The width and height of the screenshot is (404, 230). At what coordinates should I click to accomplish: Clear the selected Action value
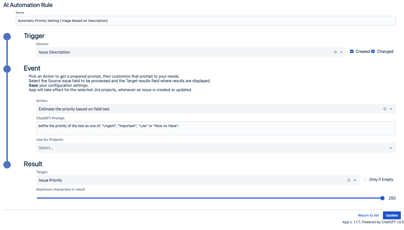[x=385, y=109]
